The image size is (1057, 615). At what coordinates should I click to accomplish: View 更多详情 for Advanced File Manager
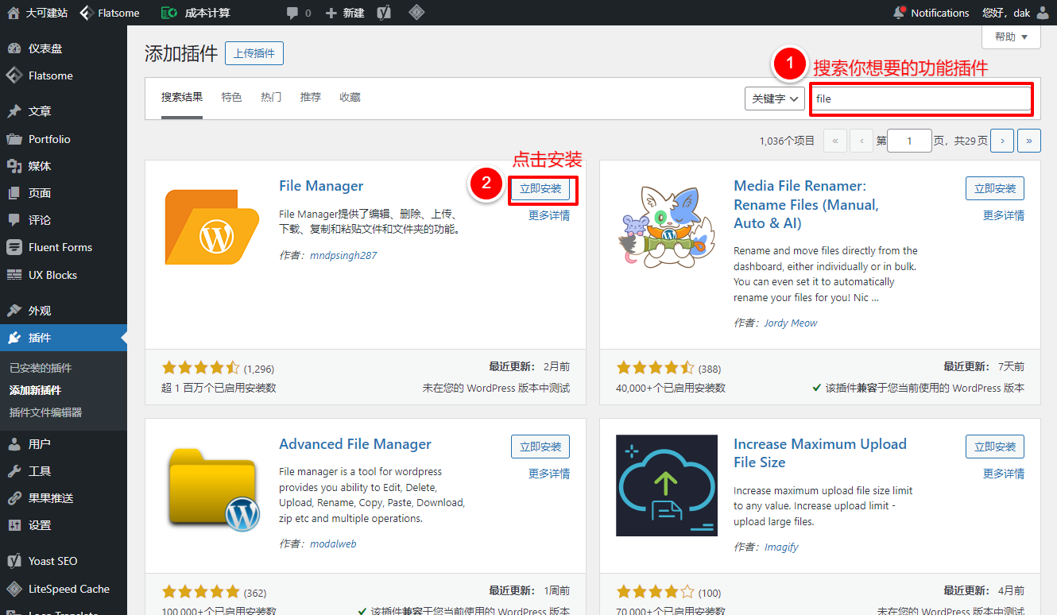(x=548, y=474)
